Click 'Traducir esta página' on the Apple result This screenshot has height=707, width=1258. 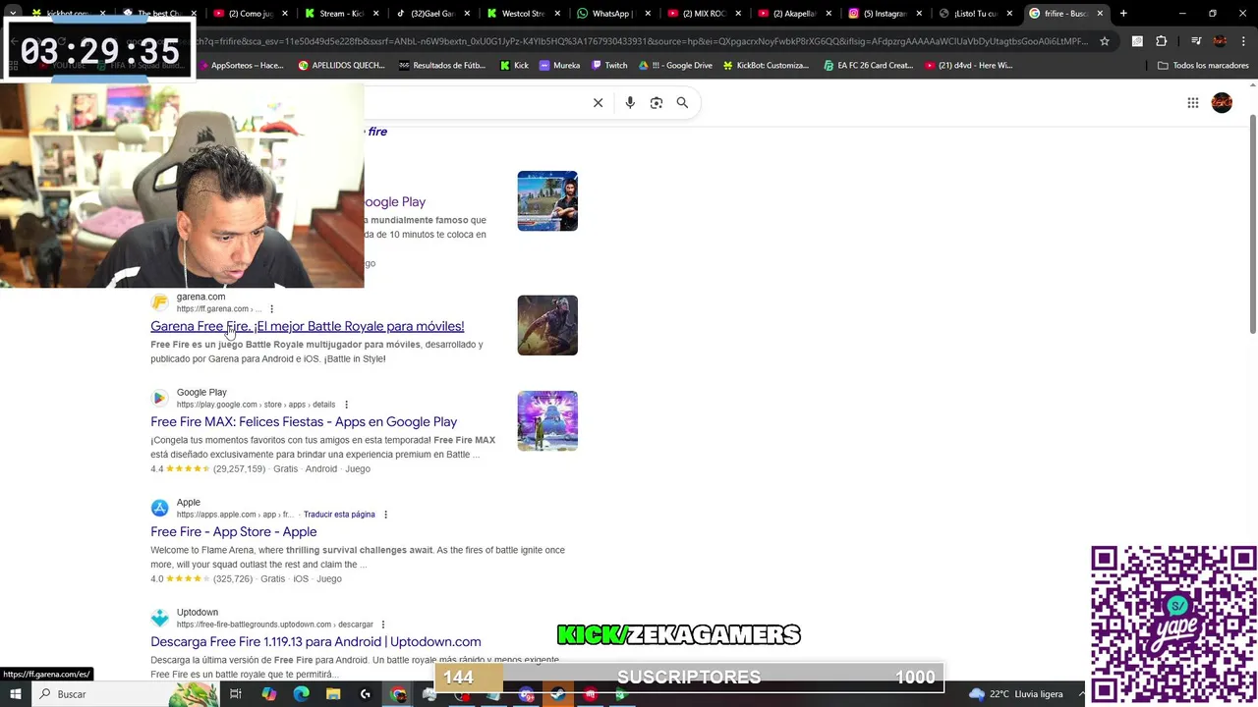click(x=339, y=515)
